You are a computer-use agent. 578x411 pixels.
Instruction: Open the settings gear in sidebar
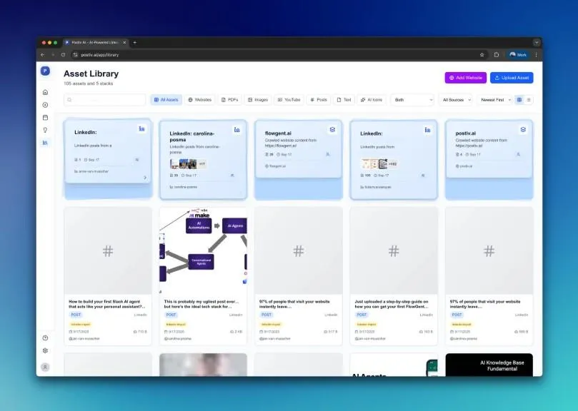tap(45, 350)
